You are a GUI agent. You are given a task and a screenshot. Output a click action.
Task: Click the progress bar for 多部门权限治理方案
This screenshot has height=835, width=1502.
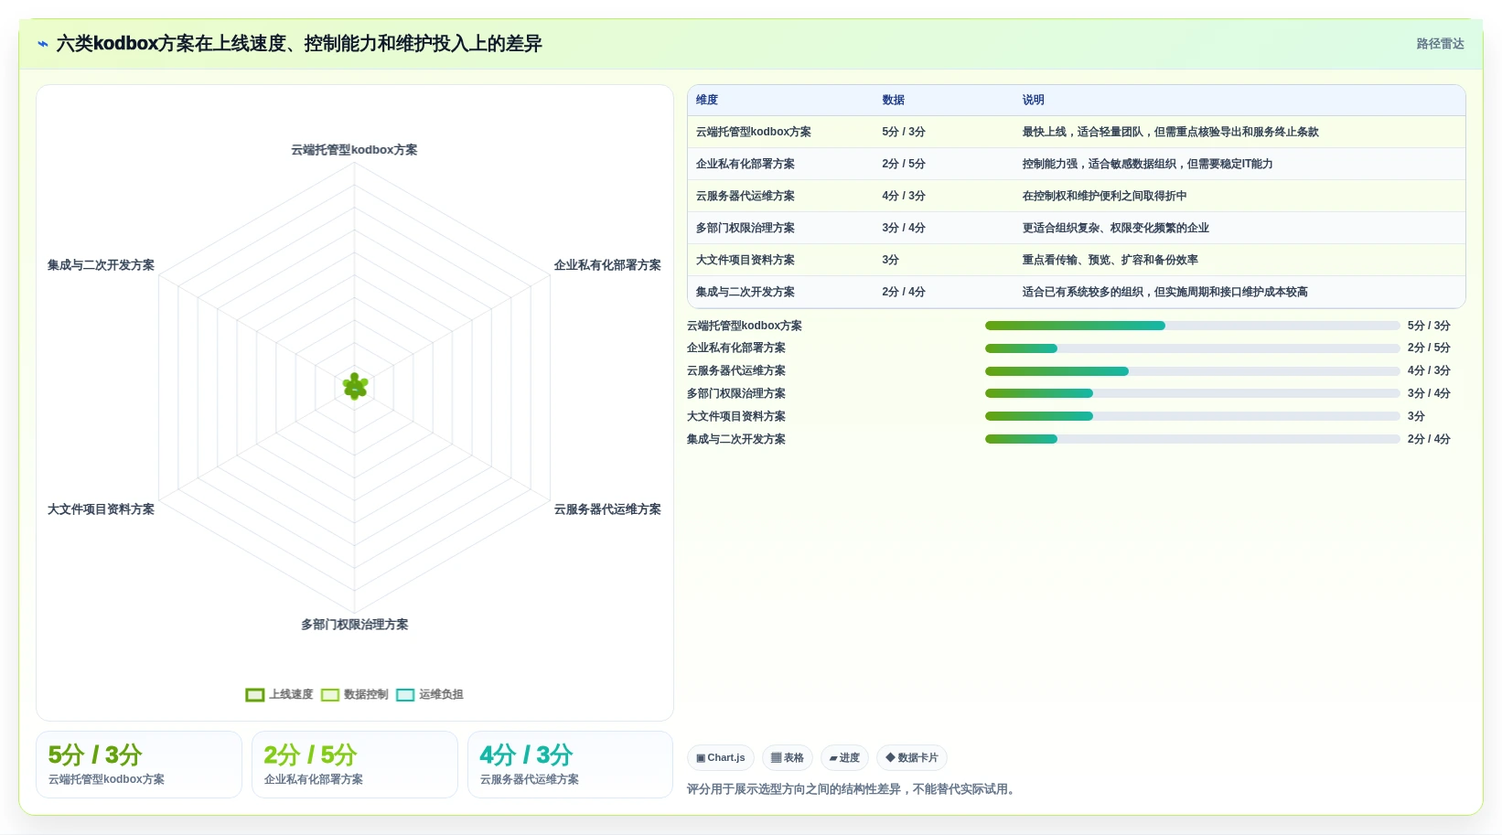[x=1192, y=393]
